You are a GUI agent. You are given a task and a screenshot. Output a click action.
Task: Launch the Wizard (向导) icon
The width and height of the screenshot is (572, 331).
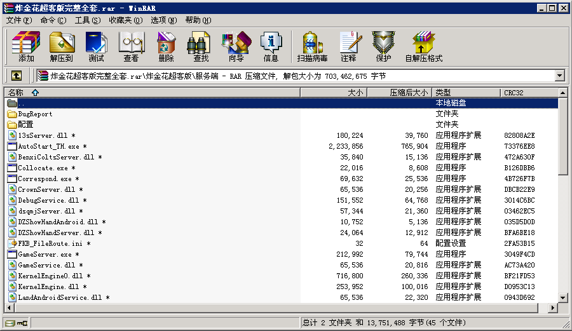[x=236, y=47]
